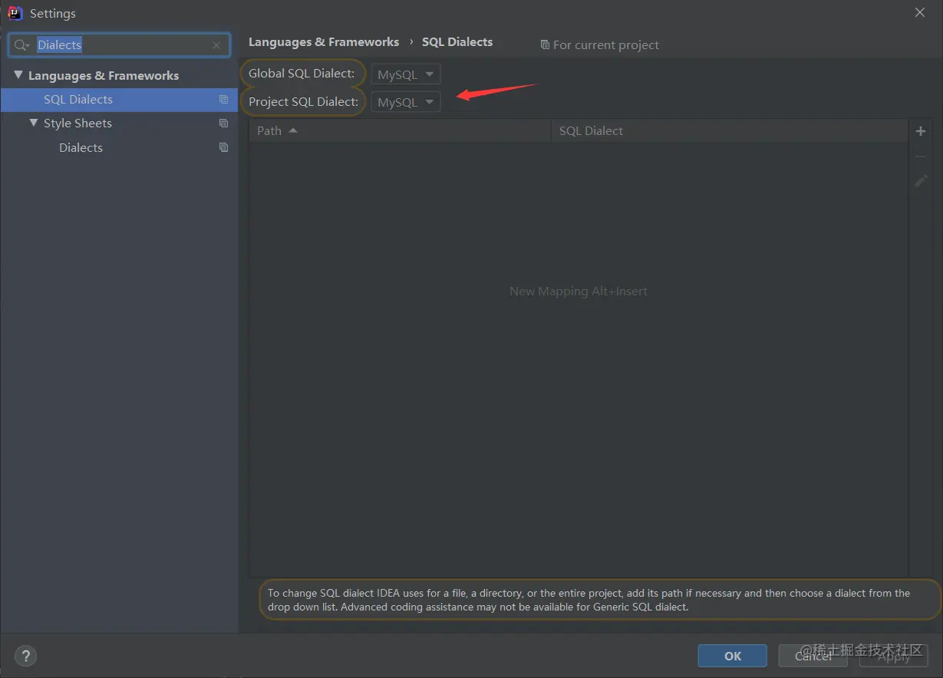Click the SQL Dialect column header
The image size is (943, 678).
(x=729, y=131)
